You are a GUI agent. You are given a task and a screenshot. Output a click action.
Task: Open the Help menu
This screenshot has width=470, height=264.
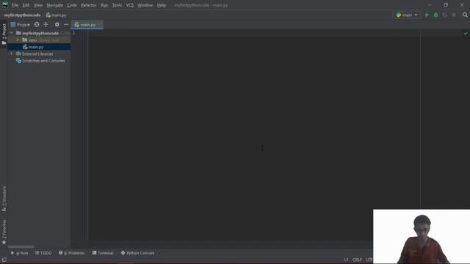tap(162, 5)
